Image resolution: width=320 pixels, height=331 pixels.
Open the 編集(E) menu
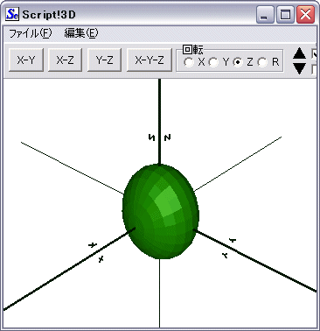click(x=81, y=33)
